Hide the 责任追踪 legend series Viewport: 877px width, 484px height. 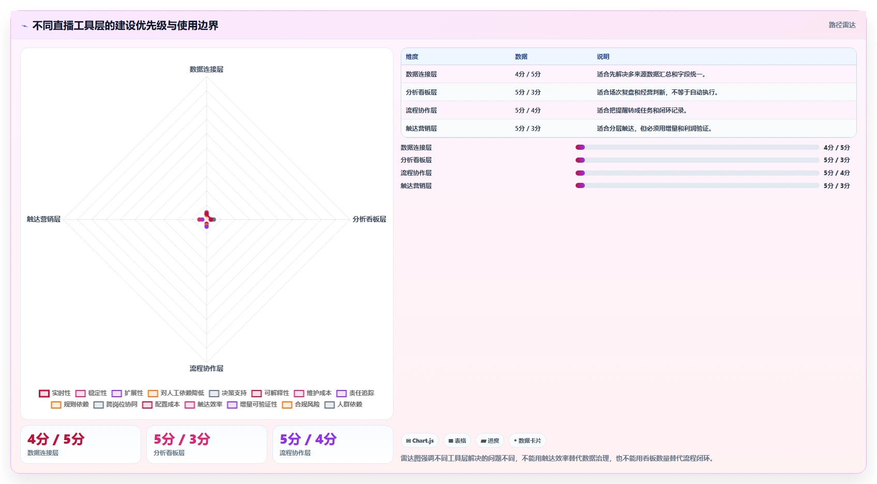click(x=355, y=393)
